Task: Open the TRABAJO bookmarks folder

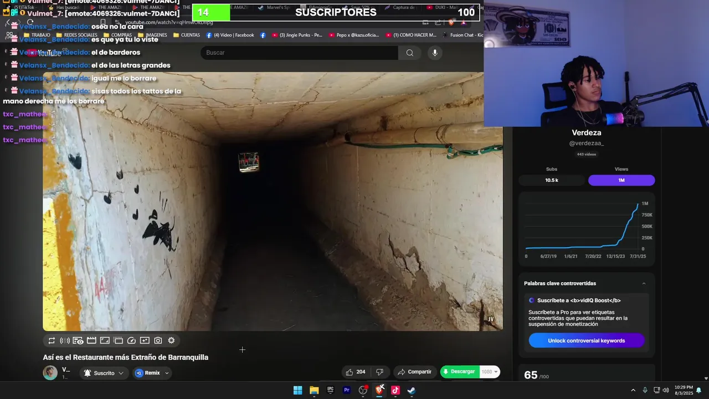Action: (37, 35)
